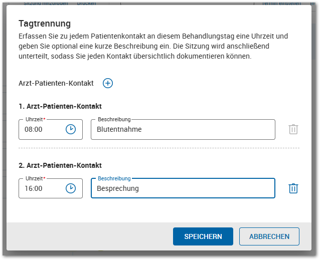The image size is (320, 260).
Task: Cancel the dialog with ABBRECHEN
Action: (269, 236)
